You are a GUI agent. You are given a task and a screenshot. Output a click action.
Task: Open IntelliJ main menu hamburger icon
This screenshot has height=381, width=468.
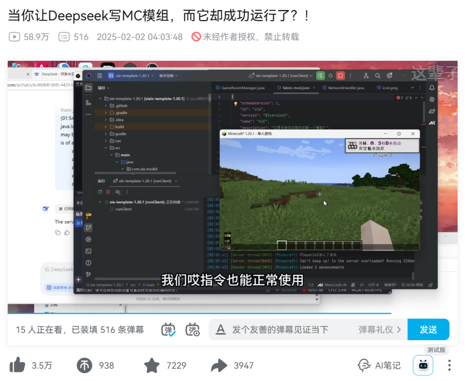tap(100, 75)
